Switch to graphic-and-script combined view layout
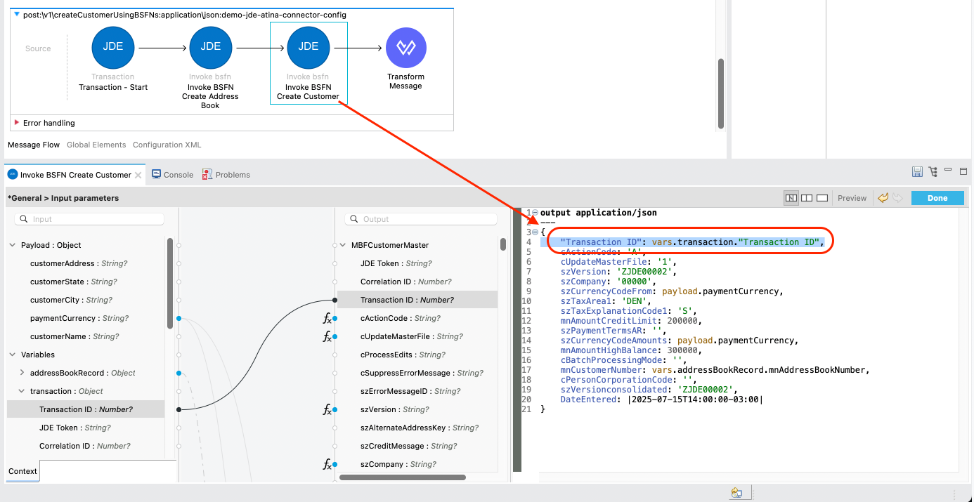This screenshot has width=974, height=502. 791,198
